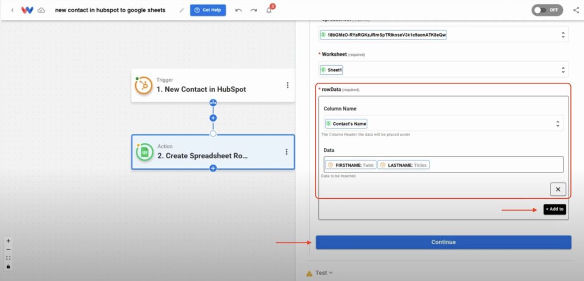
Task: Click the workflow title text
Action: (110, 10)
